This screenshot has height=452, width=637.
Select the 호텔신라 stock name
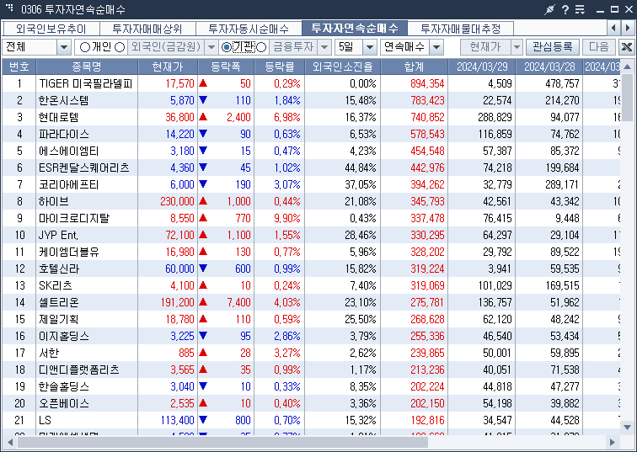tap(58, 269)
